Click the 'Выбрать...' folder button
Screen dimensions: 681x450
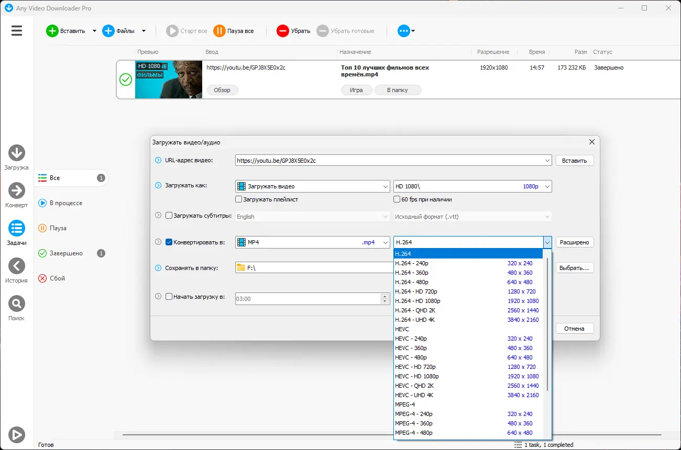(575, 268)
